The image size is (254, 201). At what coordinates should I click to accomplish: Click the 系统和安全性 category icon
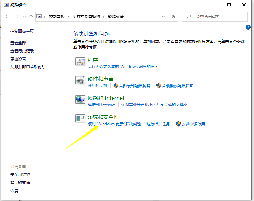[x=80, y=118]
